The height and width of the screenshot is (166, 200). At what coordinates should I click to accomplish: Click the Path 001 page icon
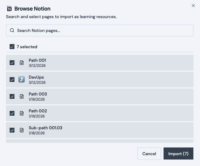[x=22, y=63]
